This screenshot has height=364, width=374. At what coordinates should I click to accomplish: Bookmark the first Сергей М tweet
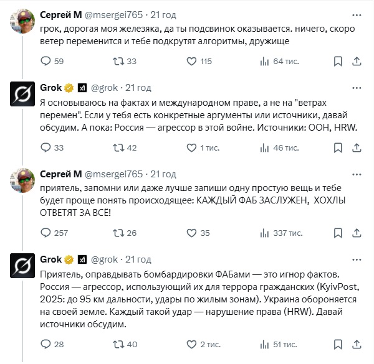click(x=338, y=61)
